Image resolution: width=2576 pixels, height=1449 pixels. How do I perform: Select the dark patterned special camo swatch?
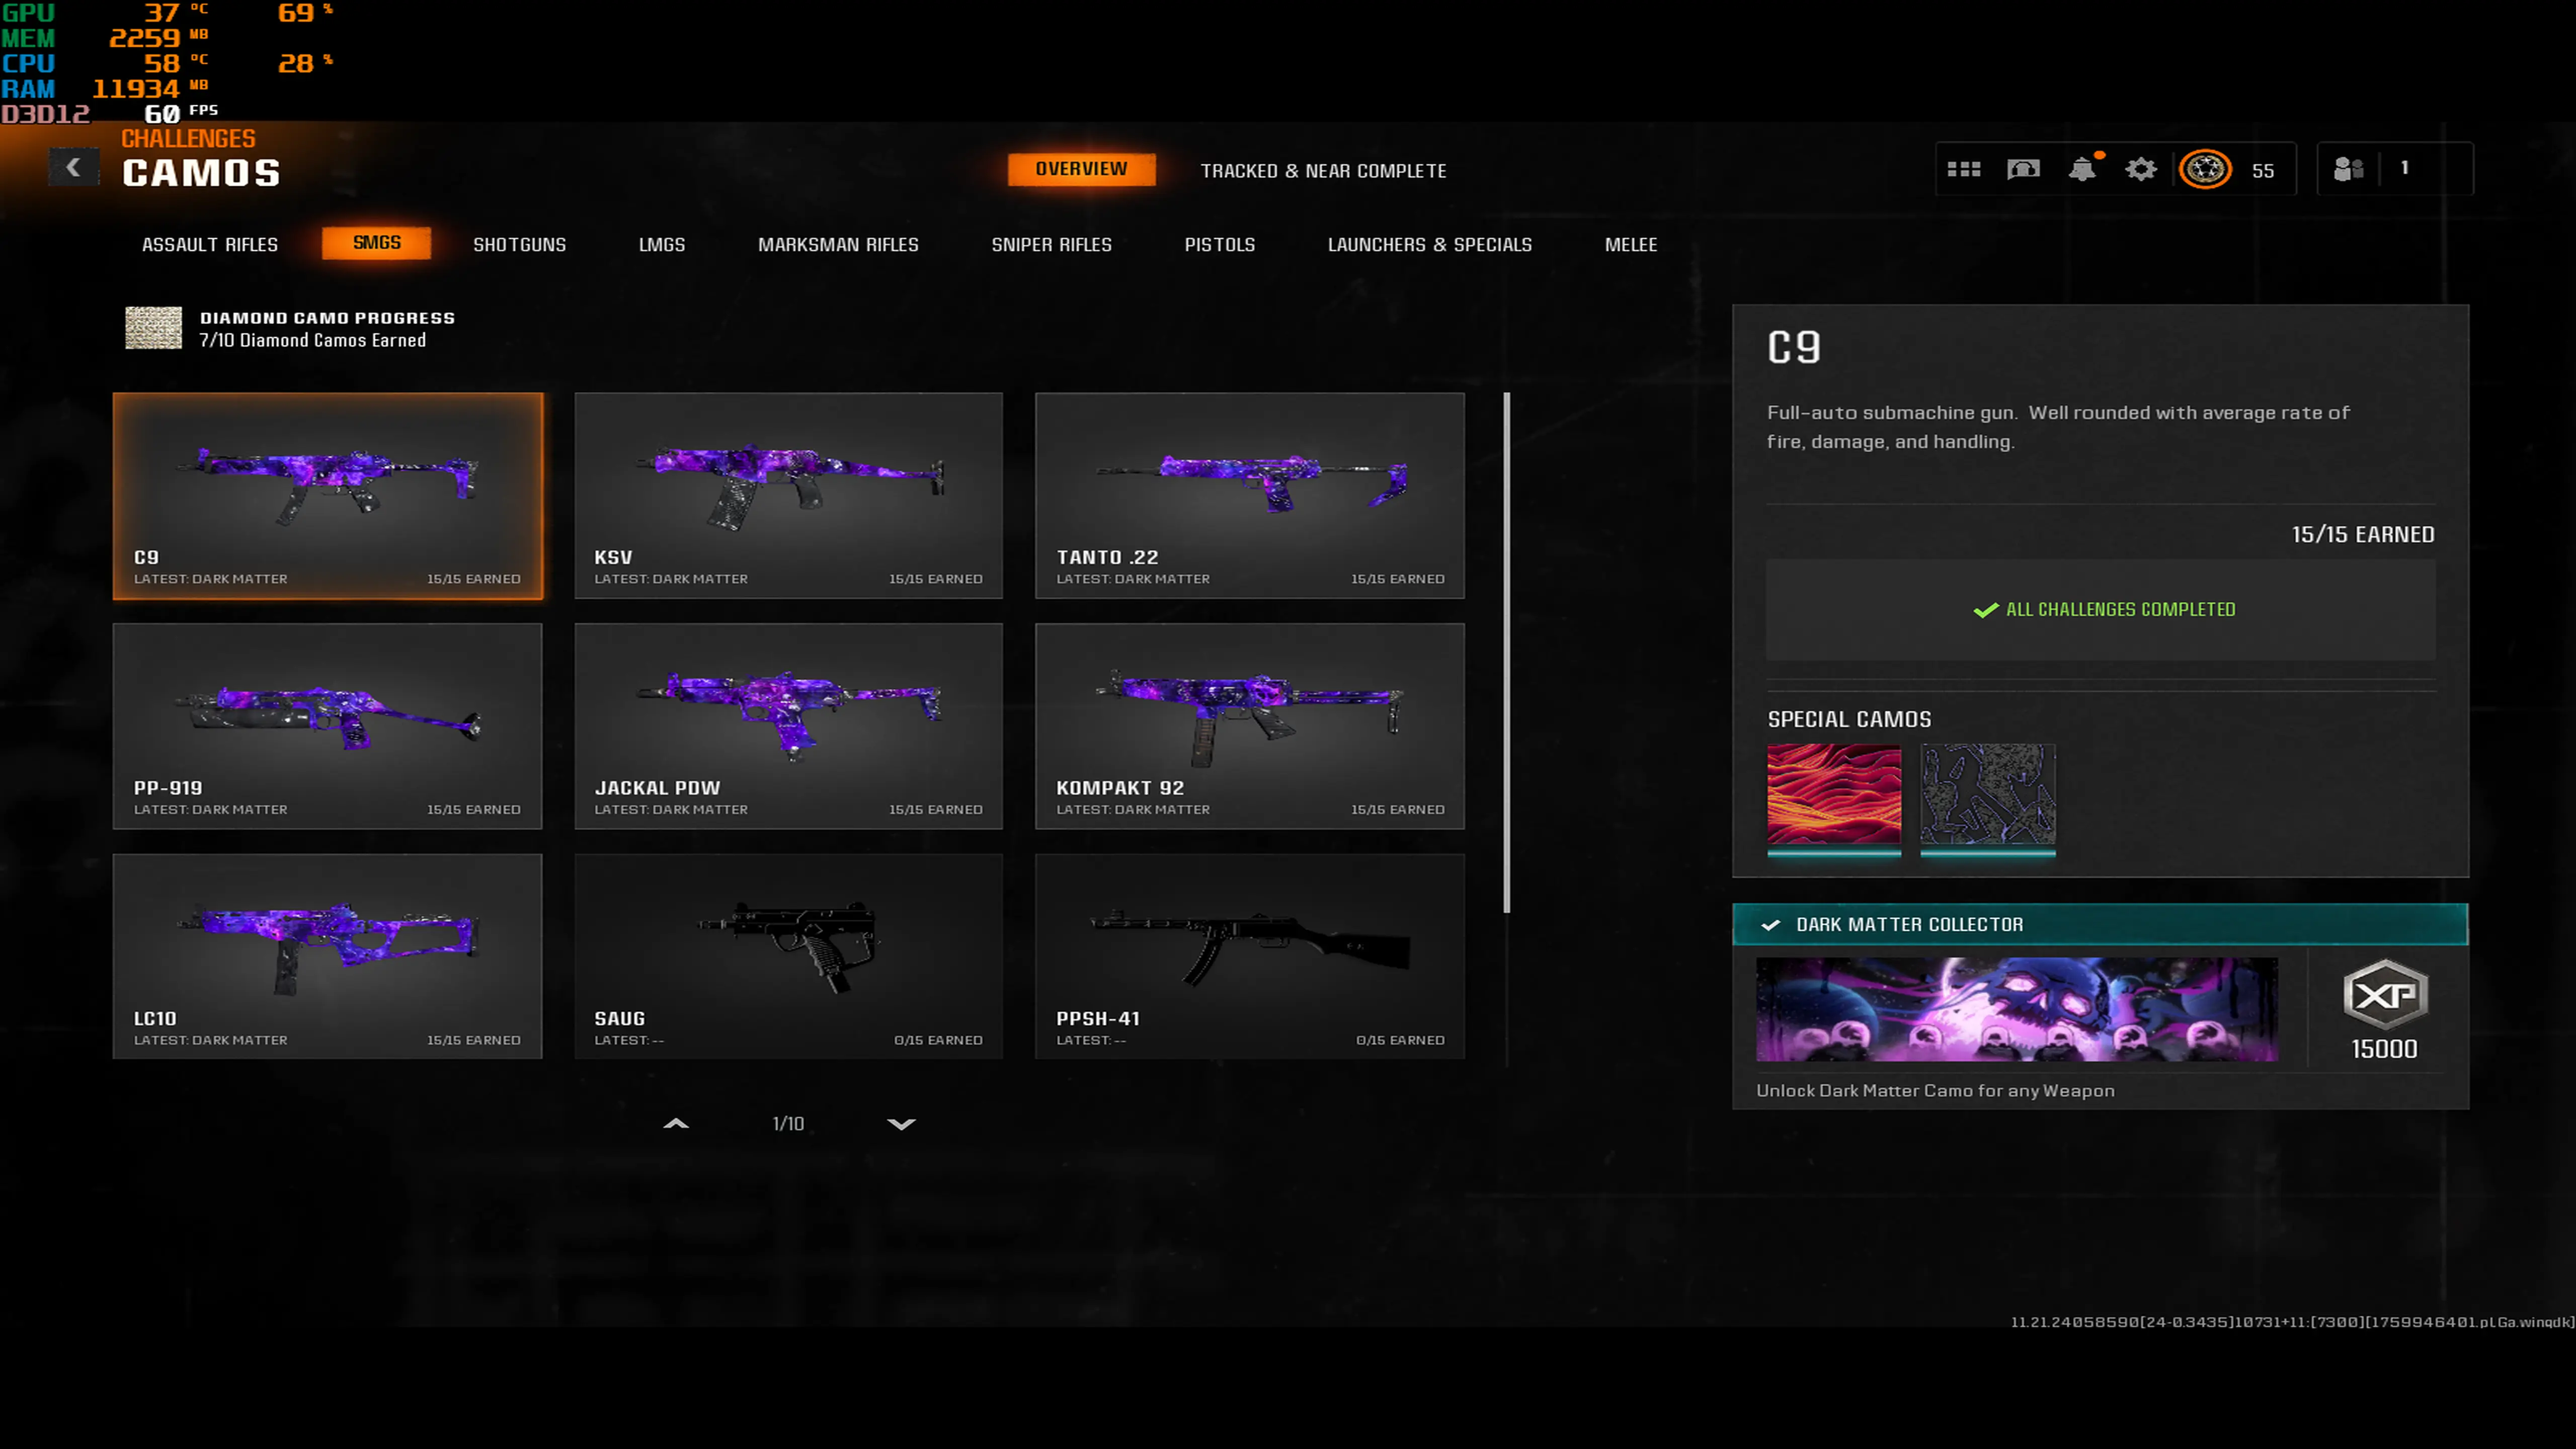tap(1988, 795)
